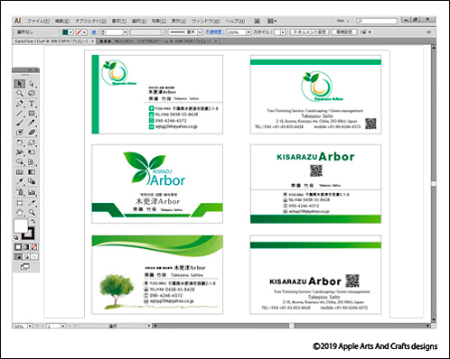Select the Column Graph tool
The image size is (450, 359).
coord(32,192)
